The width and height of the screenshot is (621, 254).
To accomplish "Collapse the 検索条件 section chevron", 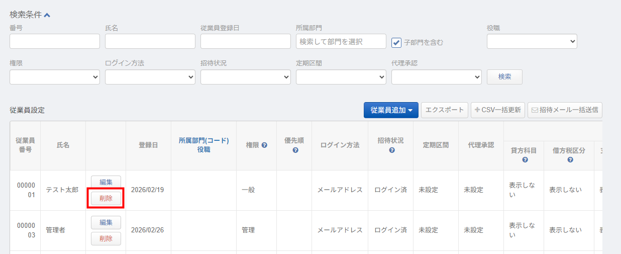I will tap(47, 15).
